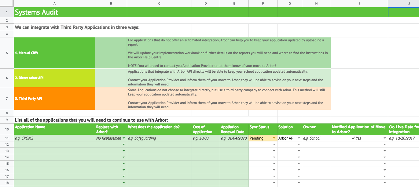The image size is (419, 187).
Task: Open the Sync Status dropdown in row 12
Action: coord(274,144)
